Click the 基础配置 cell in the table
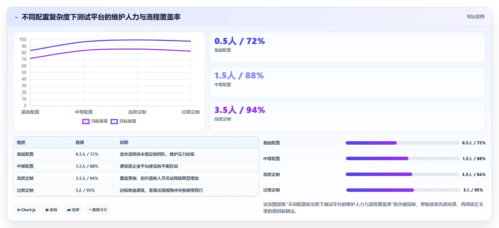 pyautogui.click(x=25, y=154)
